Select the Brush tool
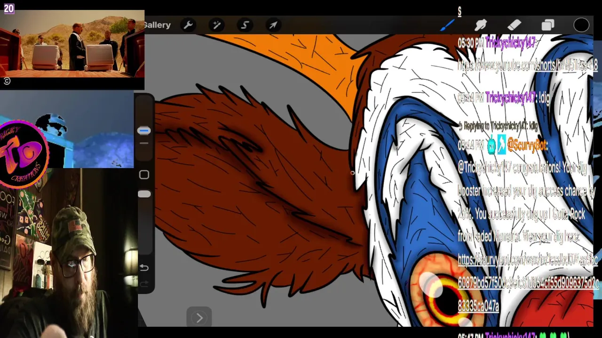The height and width of the screenshot is (338, 602). click(447, 25)
